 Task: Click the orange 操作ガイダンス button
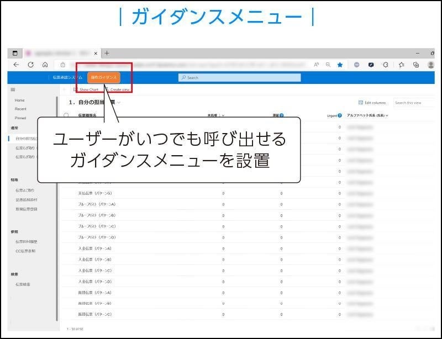104,77
